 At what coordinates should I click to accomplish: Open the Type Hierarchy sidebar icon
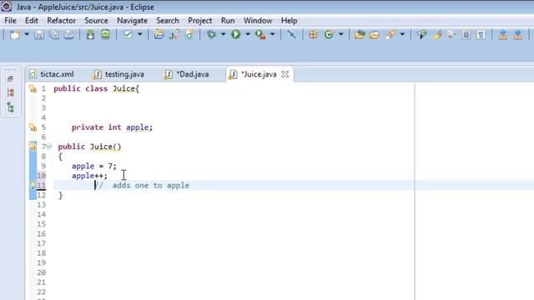coord(11,107)
